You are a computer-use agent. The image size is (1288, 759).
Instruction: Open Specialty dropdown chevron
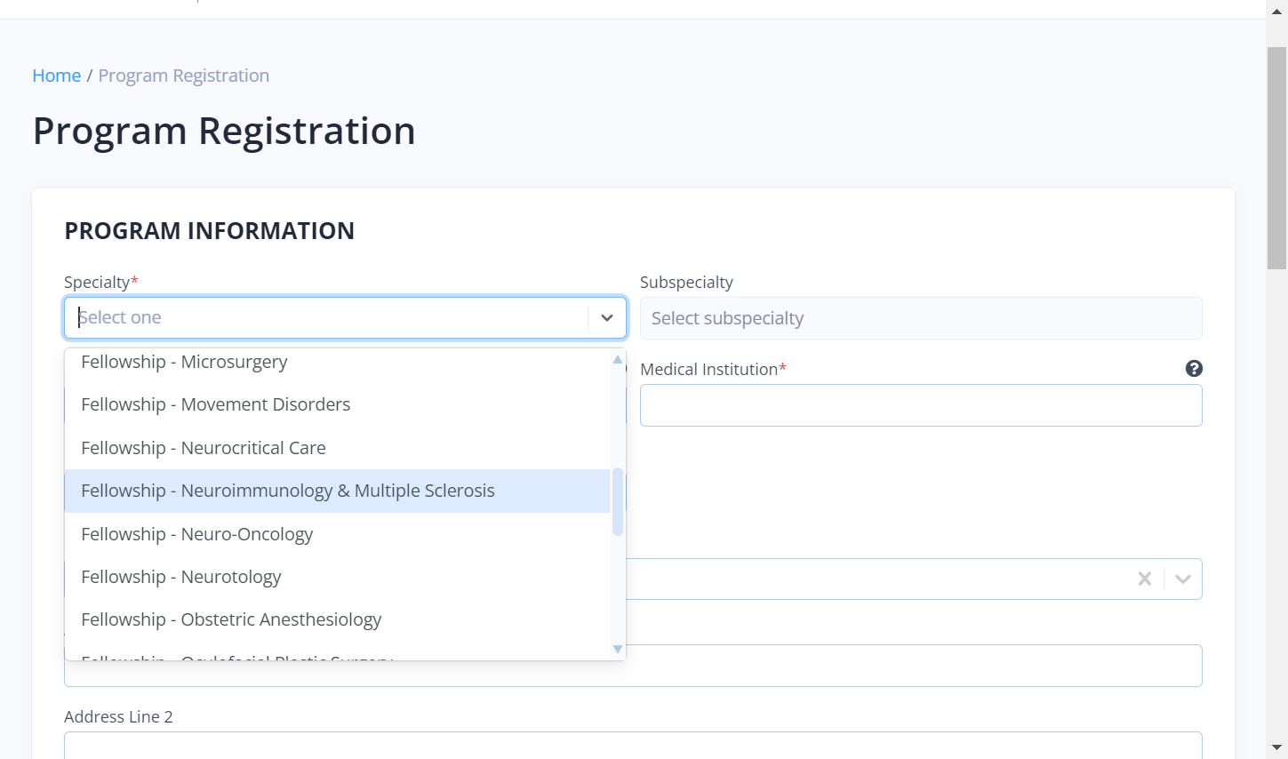607,317
